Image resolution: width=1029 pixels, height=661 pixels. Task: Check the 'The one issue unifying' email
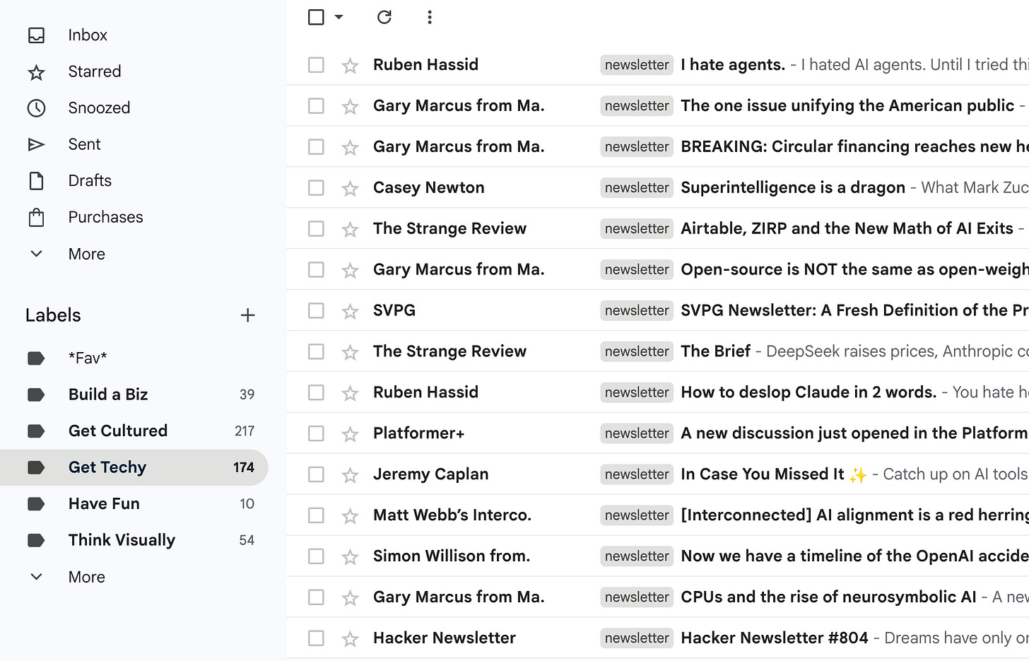316,106
